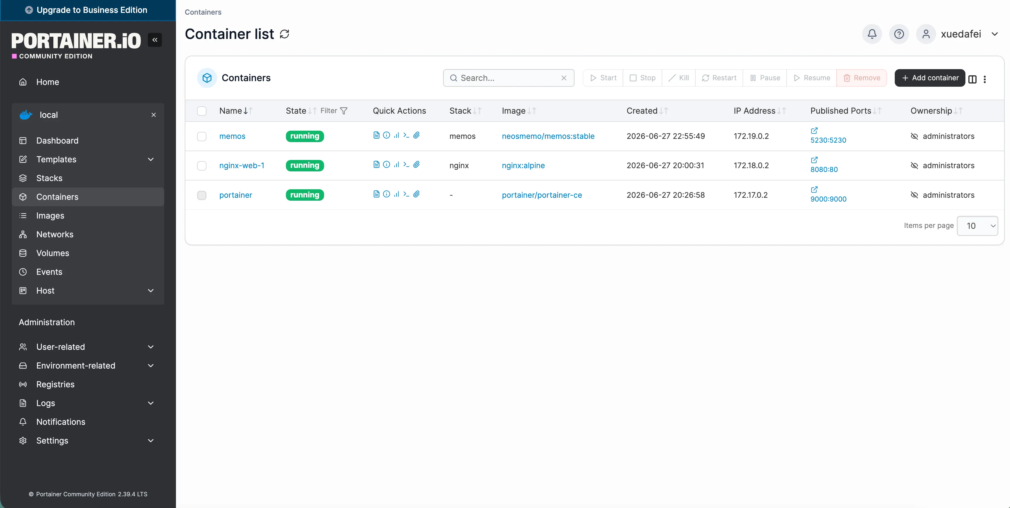Attach to the portainer container
This screenshot has height=508, width=1010.
tap(416, 194)
